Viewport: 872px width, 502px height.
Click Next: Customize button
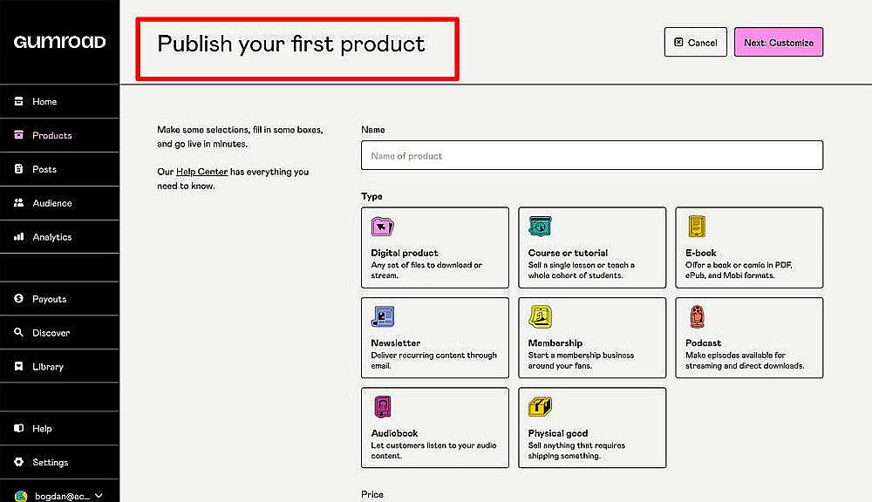778,43
